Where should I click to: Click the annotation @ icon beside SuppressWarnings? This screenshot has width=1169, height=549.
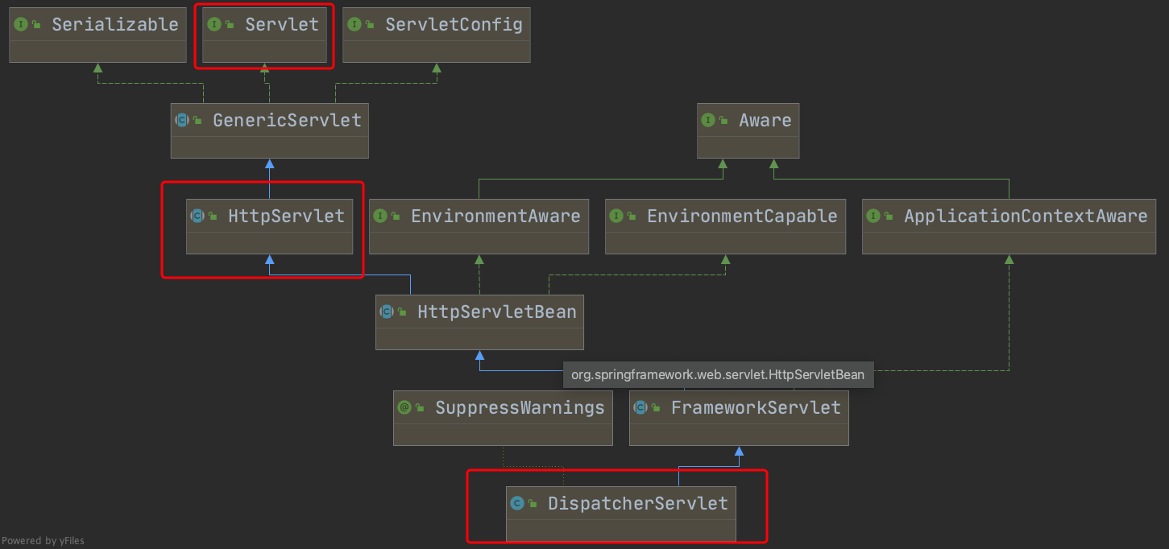(404, 407)
